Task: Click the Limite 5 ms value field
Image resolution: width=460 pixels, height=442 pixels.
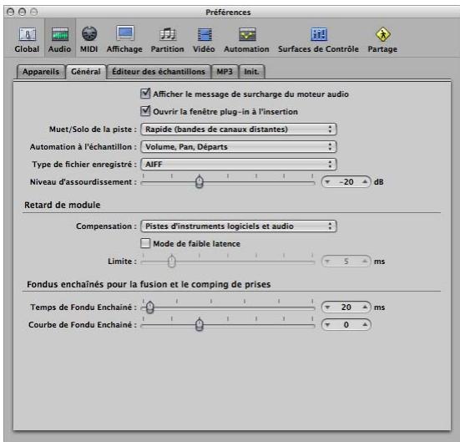Action: (346, 261)
